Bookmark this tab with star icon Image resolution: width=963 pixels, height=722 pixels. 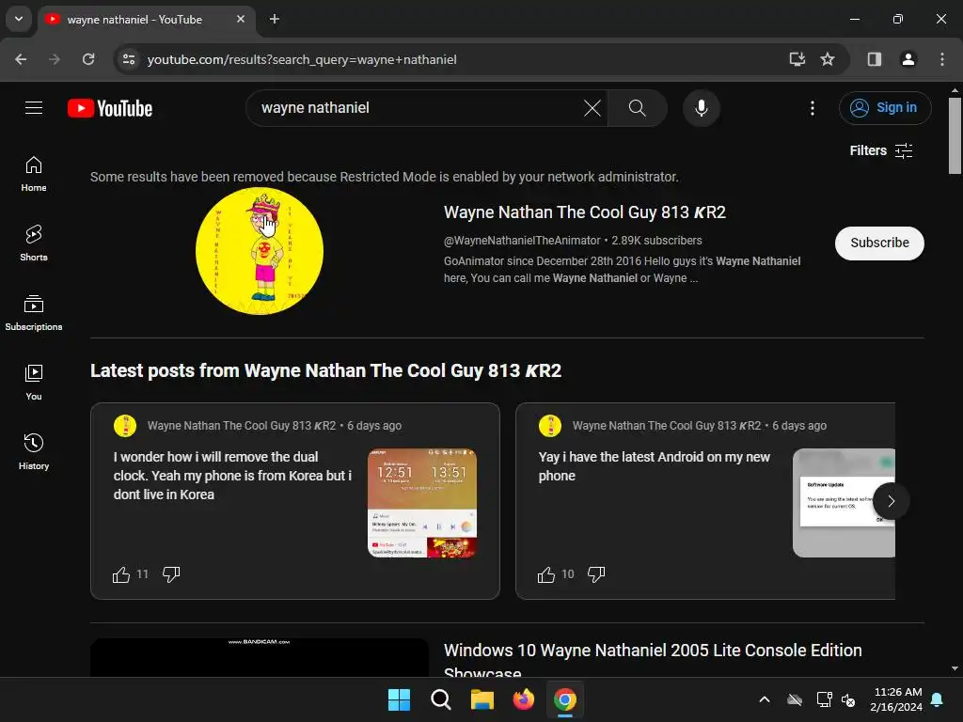point(828,59)
